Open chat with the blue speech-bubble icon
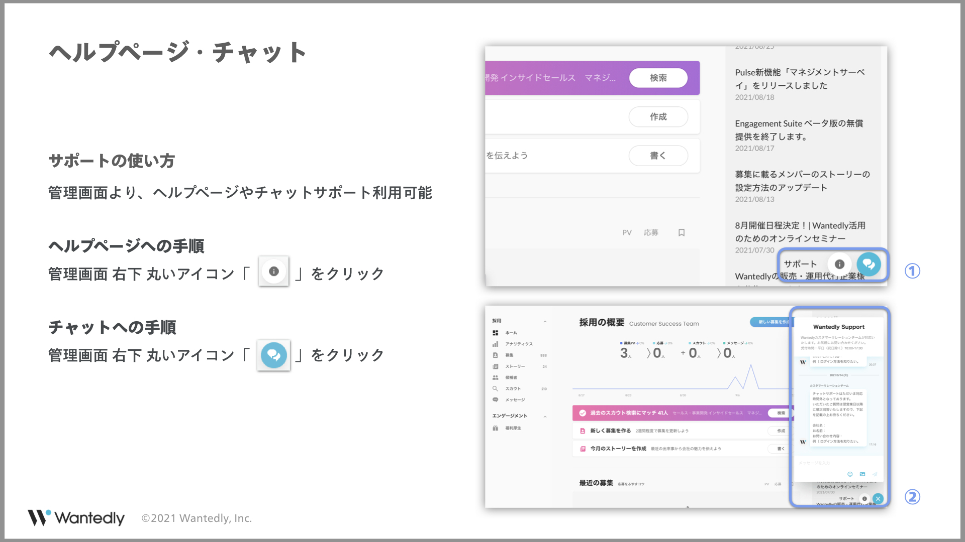The image size is (965, 542). pos(868,264)
